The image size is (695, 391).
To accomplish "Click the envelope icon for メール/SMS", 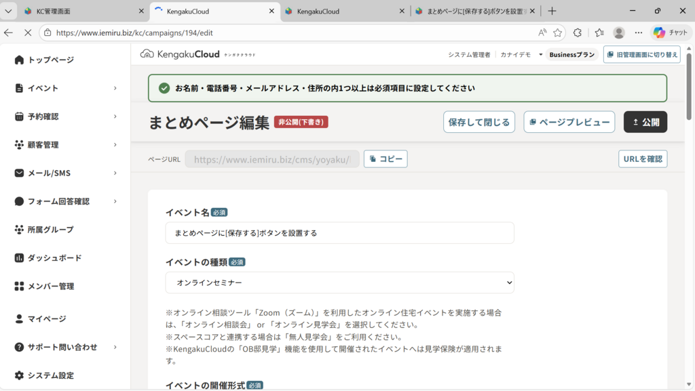I will pos(19,173).
